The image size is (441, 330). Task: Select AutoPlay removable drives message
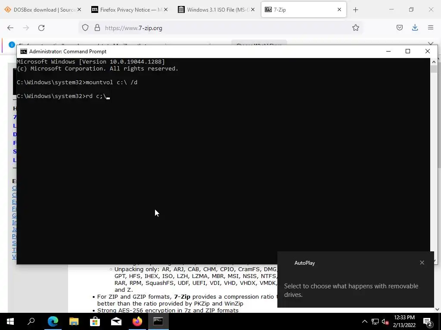(351, 290)
